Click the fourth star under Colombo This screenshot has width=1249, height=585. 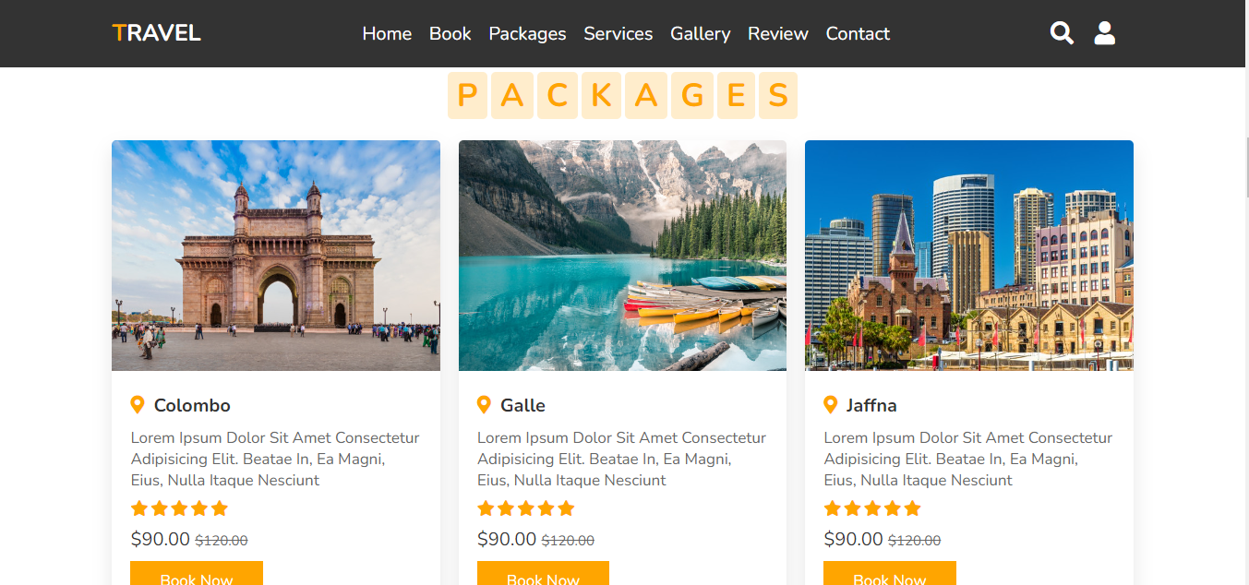(200, 507)
